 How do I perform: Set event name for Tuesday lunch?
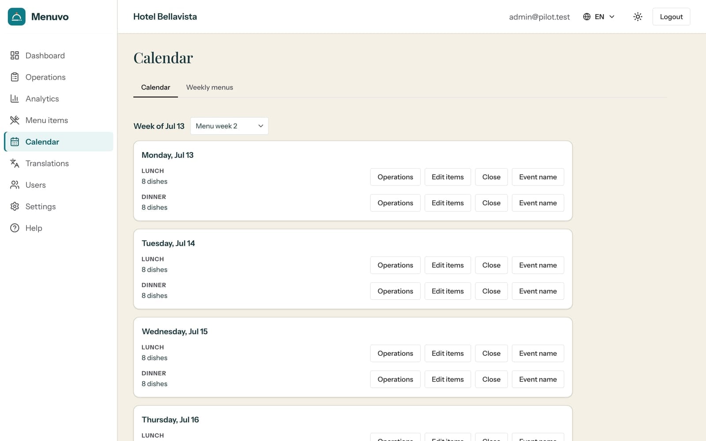[x=538, y=265]
